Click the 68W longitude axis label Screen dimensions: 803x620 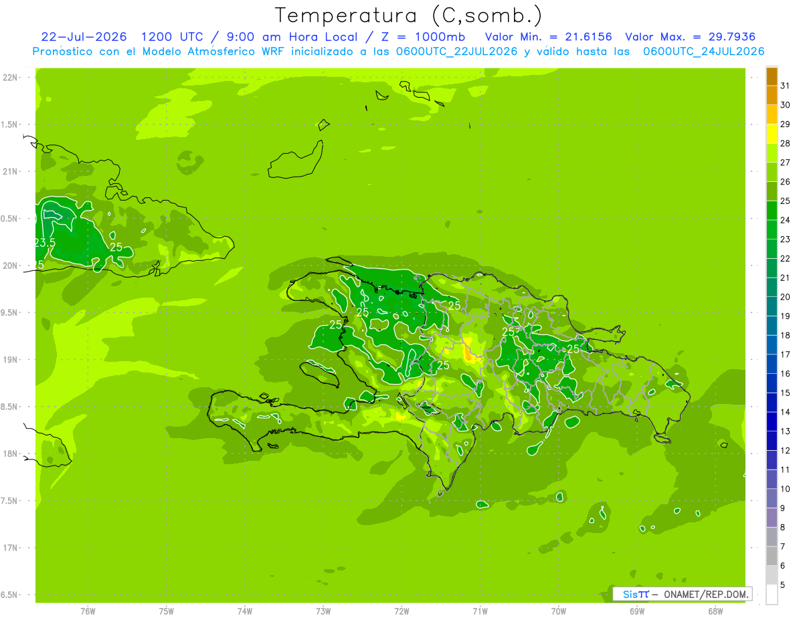coord(715,611)
